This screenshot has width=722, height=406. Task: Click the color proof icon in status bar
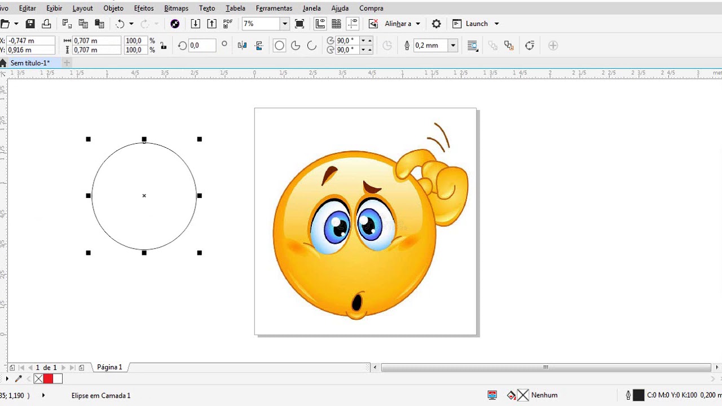(492, 395)
